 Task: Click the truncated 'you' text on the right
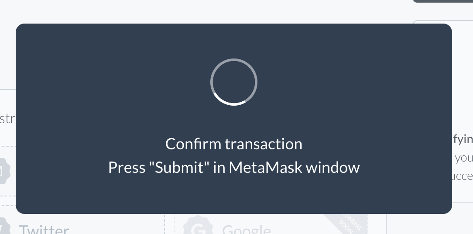[x=464, y=158]
